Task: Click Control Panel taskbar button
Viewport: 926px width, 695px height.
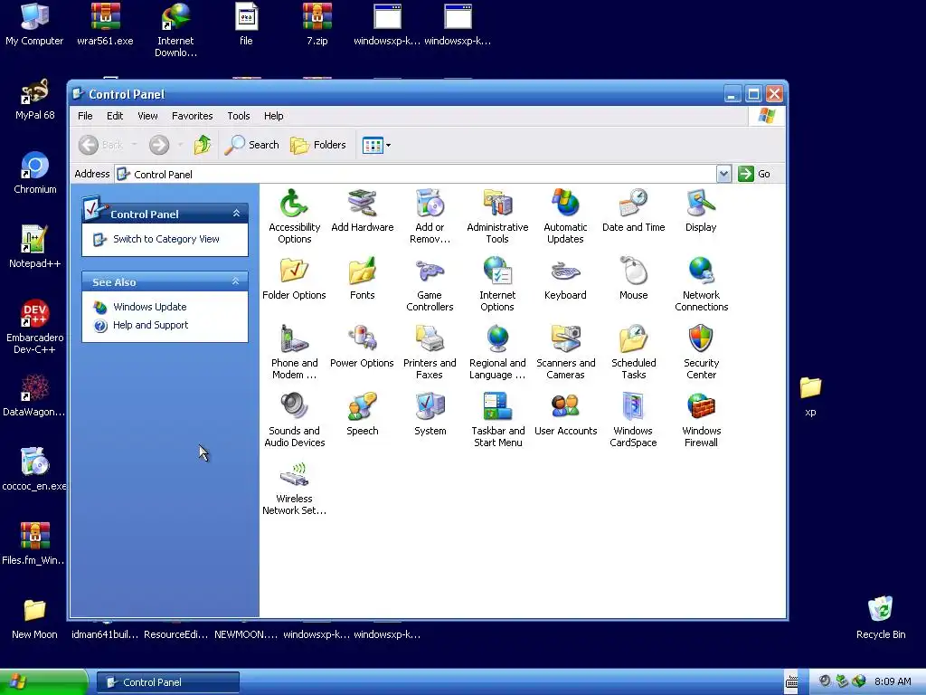Action: [167, 682]
